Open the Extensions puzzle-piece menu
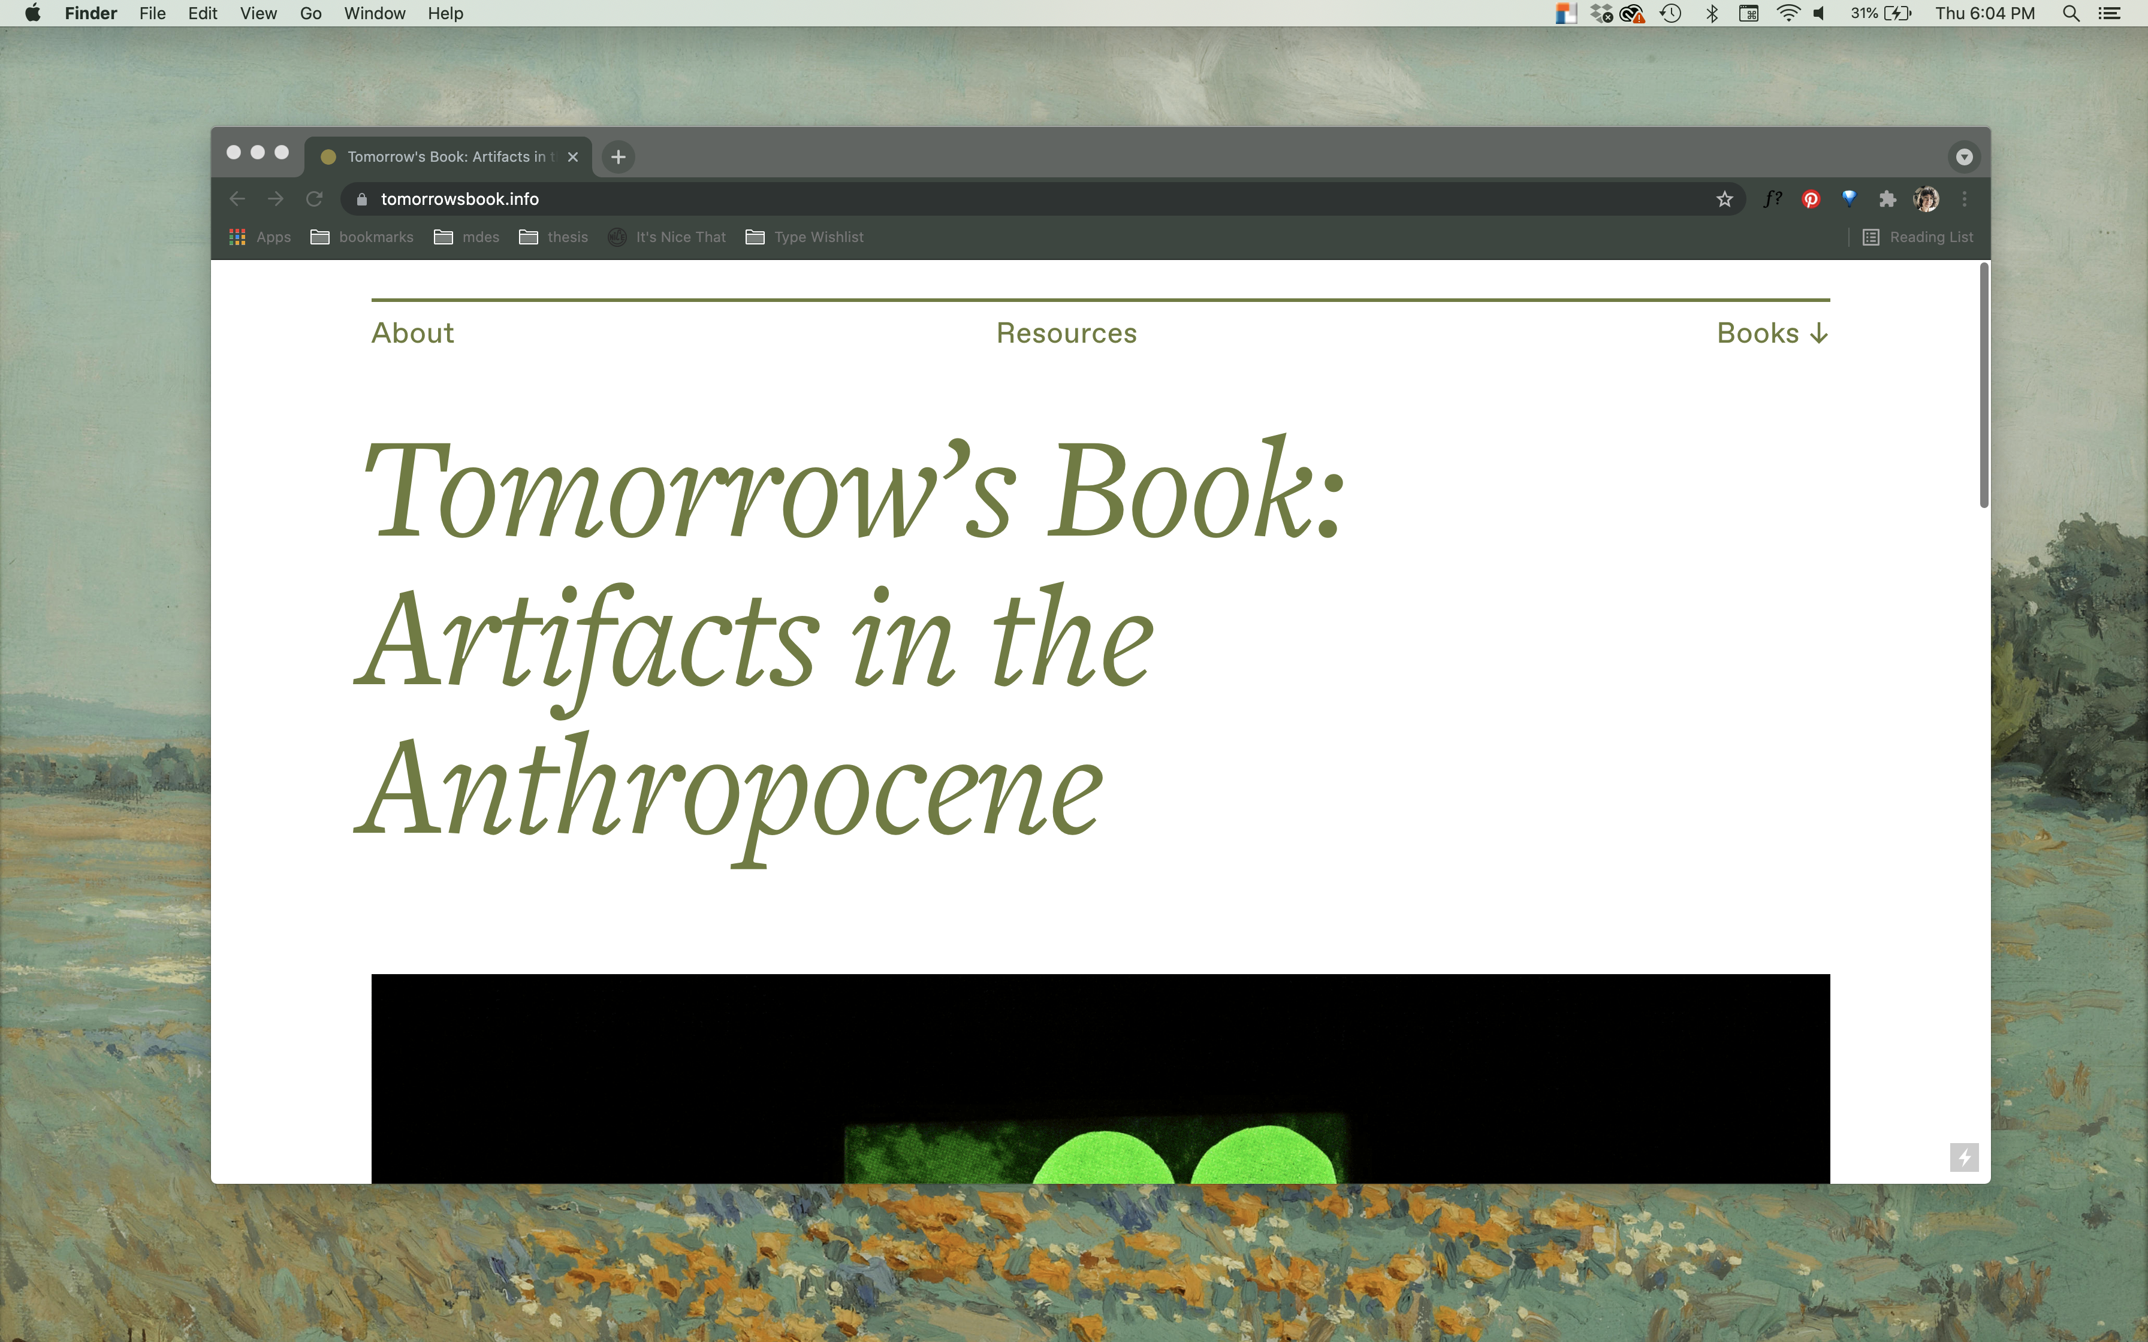Viewport: 2148px width, 1342px height. click(x=1887, y=199)
